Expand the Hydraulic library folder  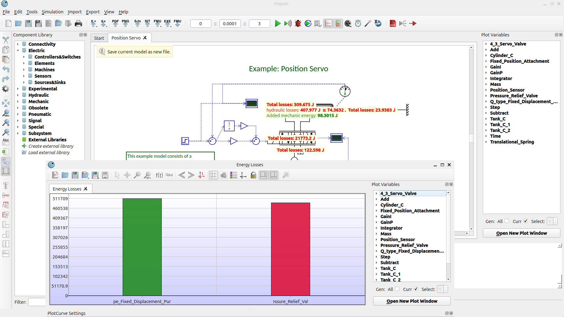click(x=18, y=95)
